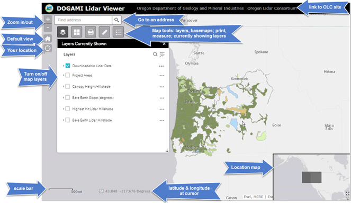Enable Bare Earth Lidar Hillshade layer

(x=67, y=120)
